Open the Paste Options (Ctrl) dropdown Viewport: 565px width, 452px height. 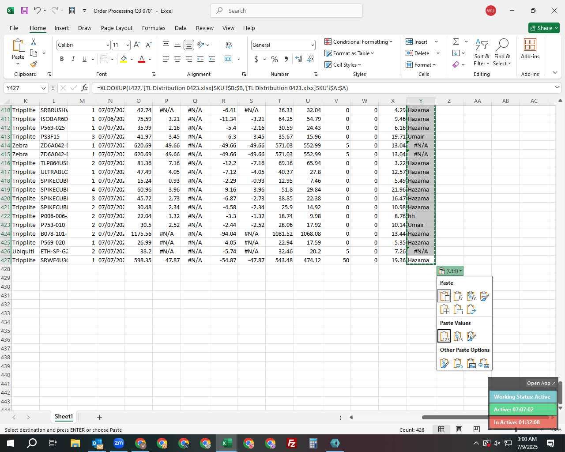pos(450,271)
